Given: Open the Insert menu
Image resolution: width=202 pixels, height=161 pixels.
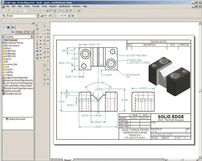Looking at the screenshot, I should pos(27,6).
